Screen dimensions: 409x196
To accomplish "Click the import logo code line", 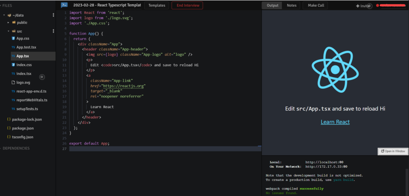I will pos(101,18).
